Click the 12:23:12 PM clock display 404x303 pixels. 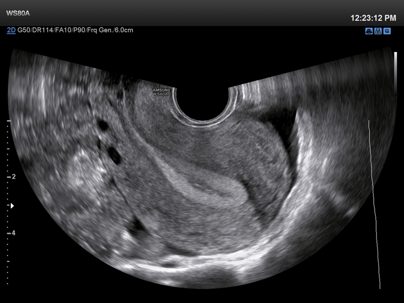(x=373, y=18)
